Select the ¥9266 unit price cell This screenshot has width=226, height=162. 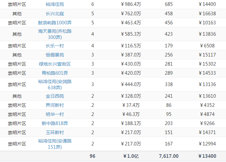(x=207, y=123)
